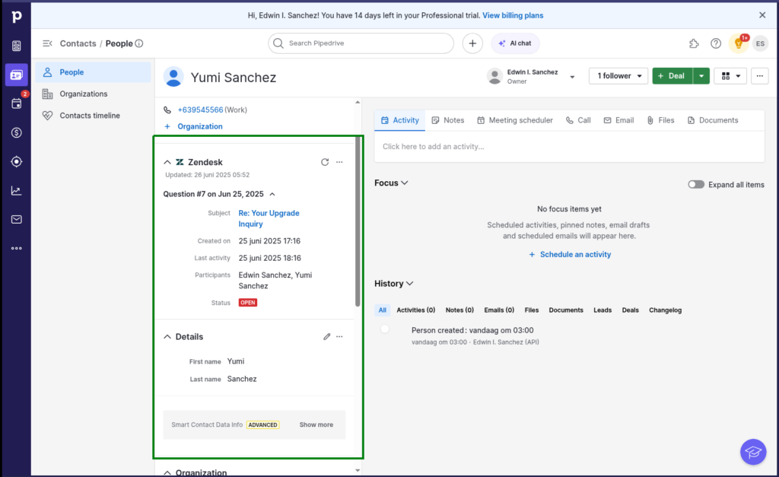Open Activities calendar sidebar icon
This screenshot has height=477, width=779.
pyautogui.click(x=17, y=104)
